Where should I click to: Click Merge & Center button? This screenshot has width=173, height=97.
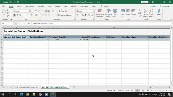point(65,15)
